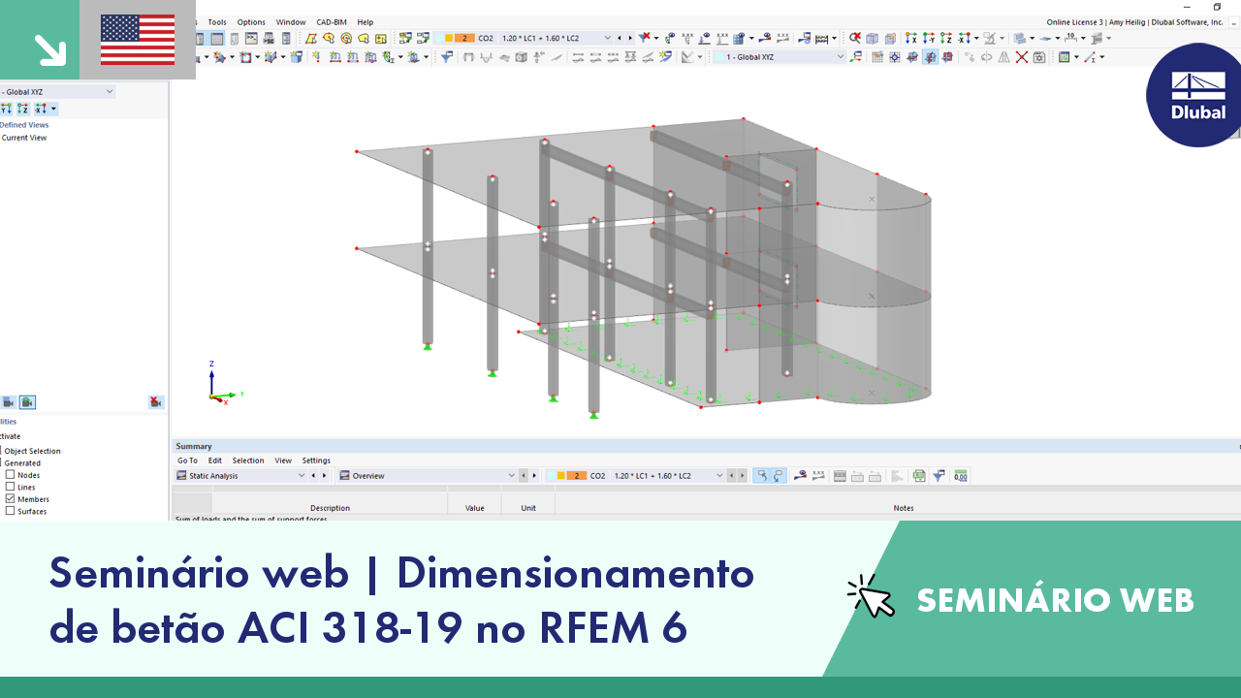
Task: Open the Edit menu in Summary panel
Action: [x=215, y=460]
